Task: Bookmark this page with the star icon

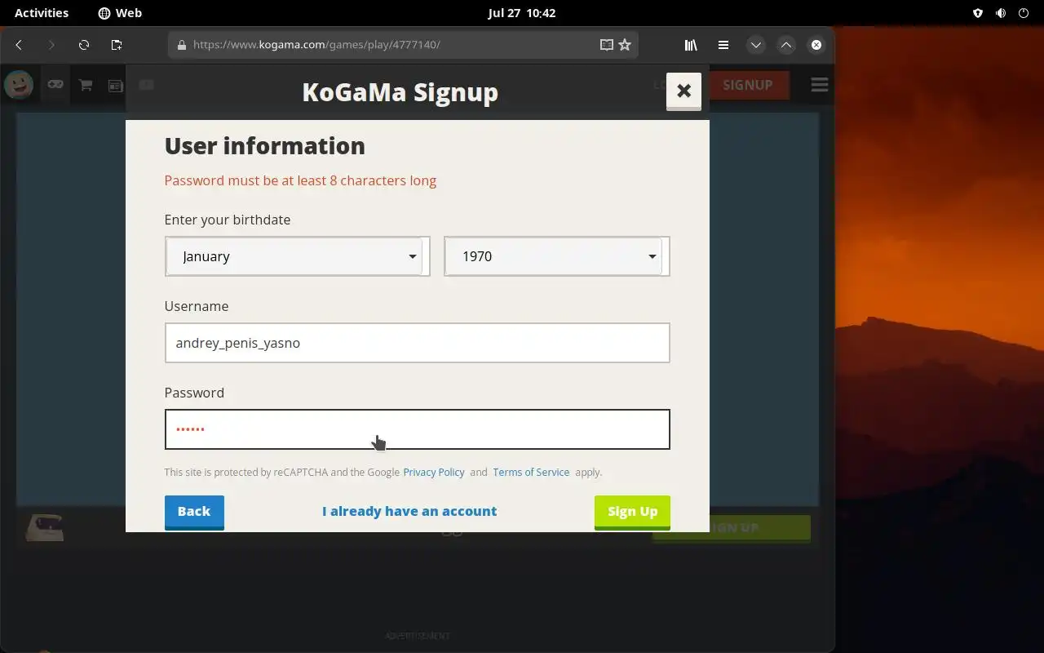Action: [625, 45]
